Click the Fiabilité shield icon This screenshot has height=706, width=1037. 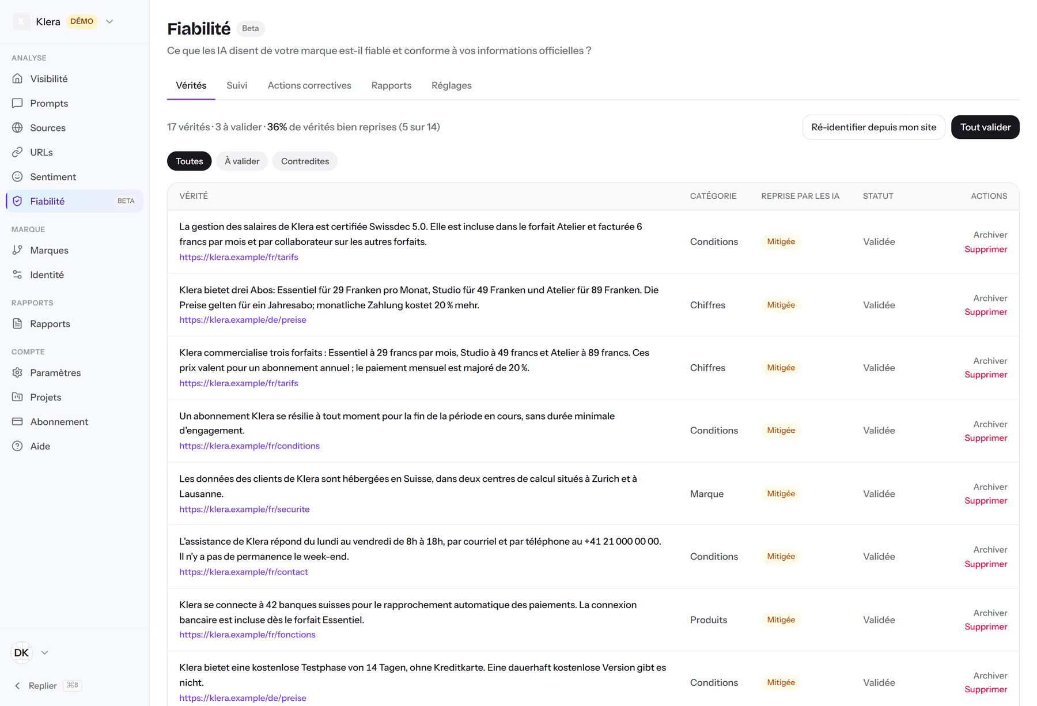pos(17,201)
